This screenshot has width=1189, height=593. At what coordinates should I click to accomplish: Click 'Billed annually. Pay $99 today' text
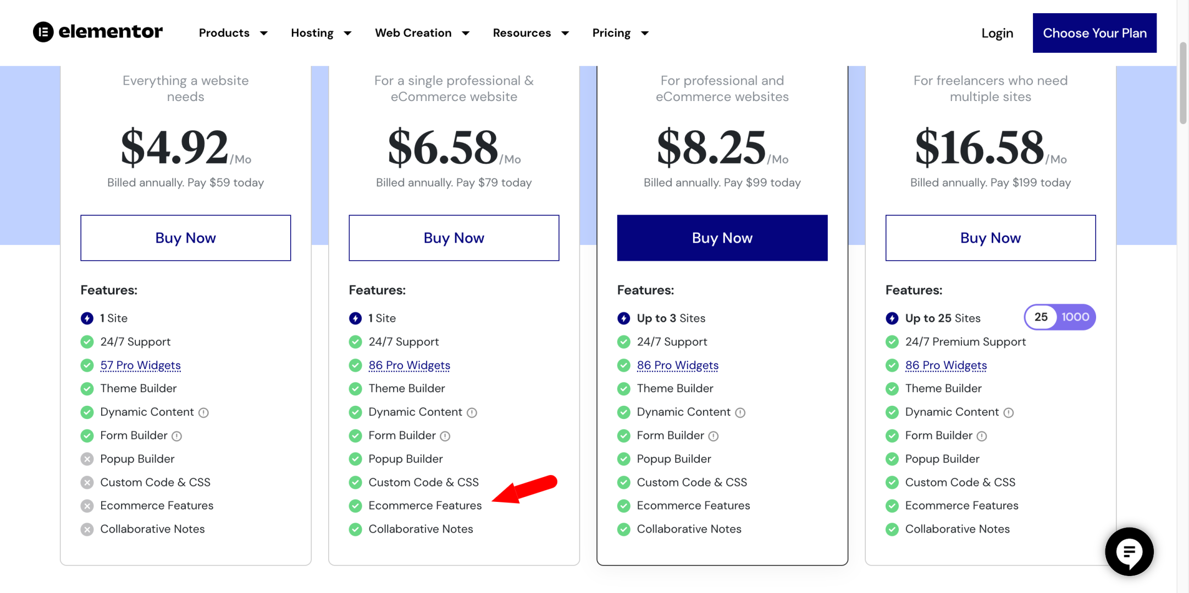click(722, 183)
